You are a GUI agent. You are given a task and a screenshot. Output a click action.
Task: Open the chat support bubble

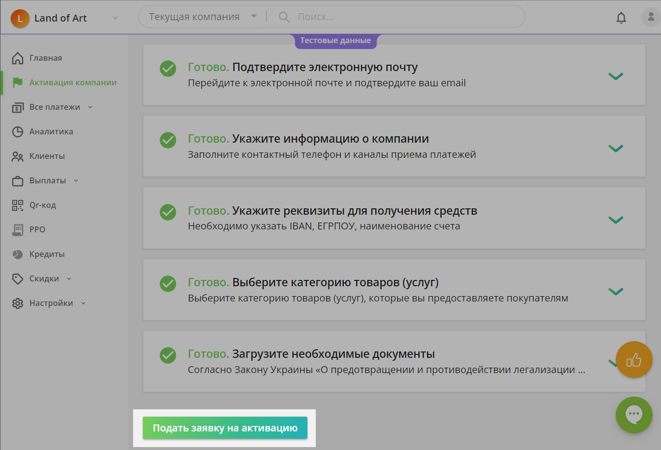[634, 415]
